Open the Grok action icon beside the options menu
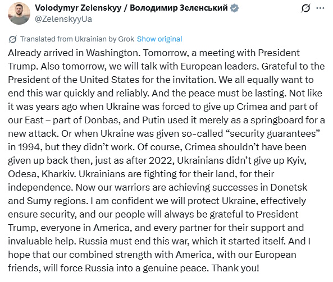 pos(305,8)
